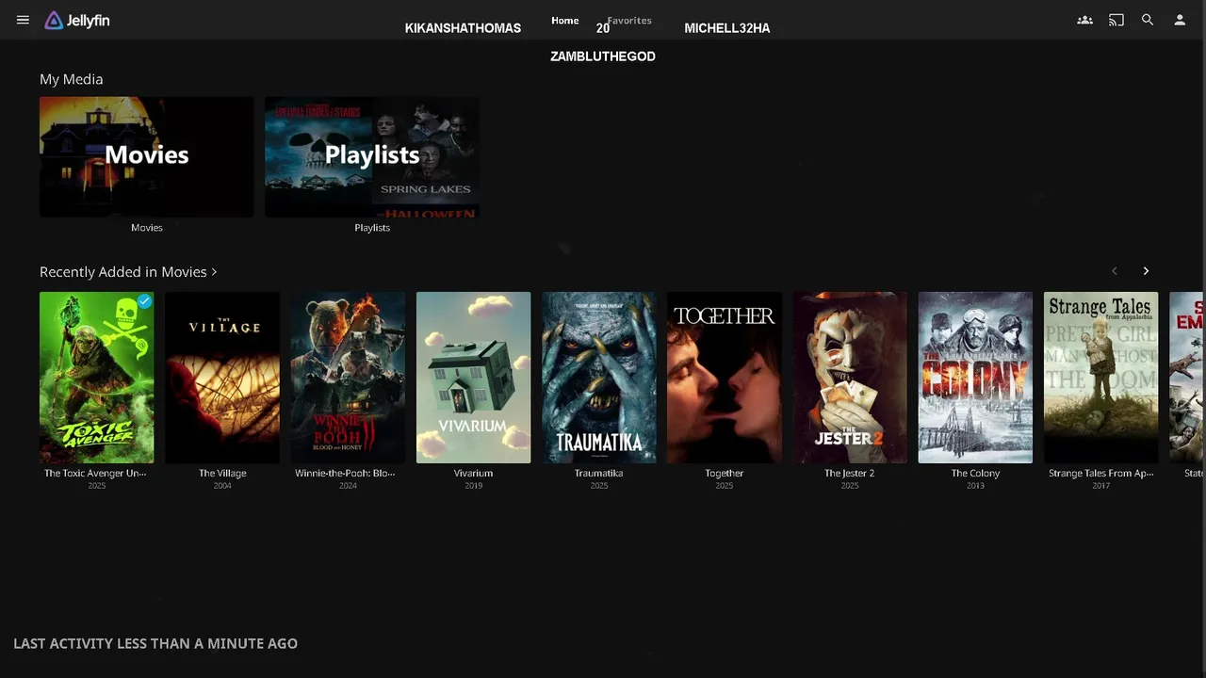Click The Village title text

pyautogui.click(x=222, y=474)
